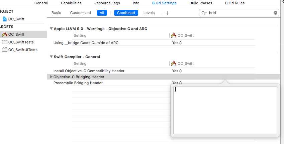Select the OC_SwiftTests target icon
The height and width of the screenshot is (144, 284).
coord(5,42)
